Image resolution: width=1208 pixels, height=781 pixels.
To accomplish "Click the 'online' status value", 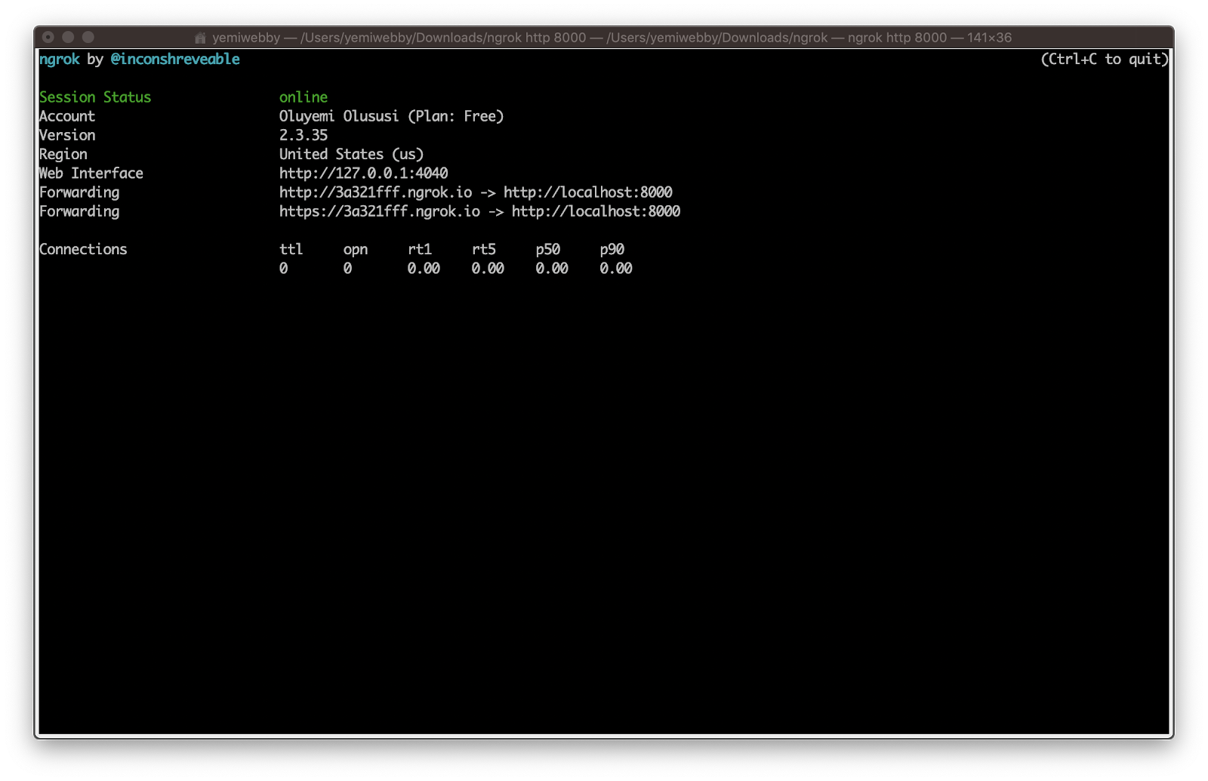I will 304,97.
